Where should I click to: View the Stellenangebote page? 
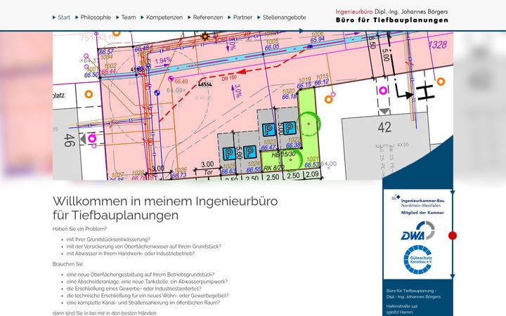click(x=285, y=18)
